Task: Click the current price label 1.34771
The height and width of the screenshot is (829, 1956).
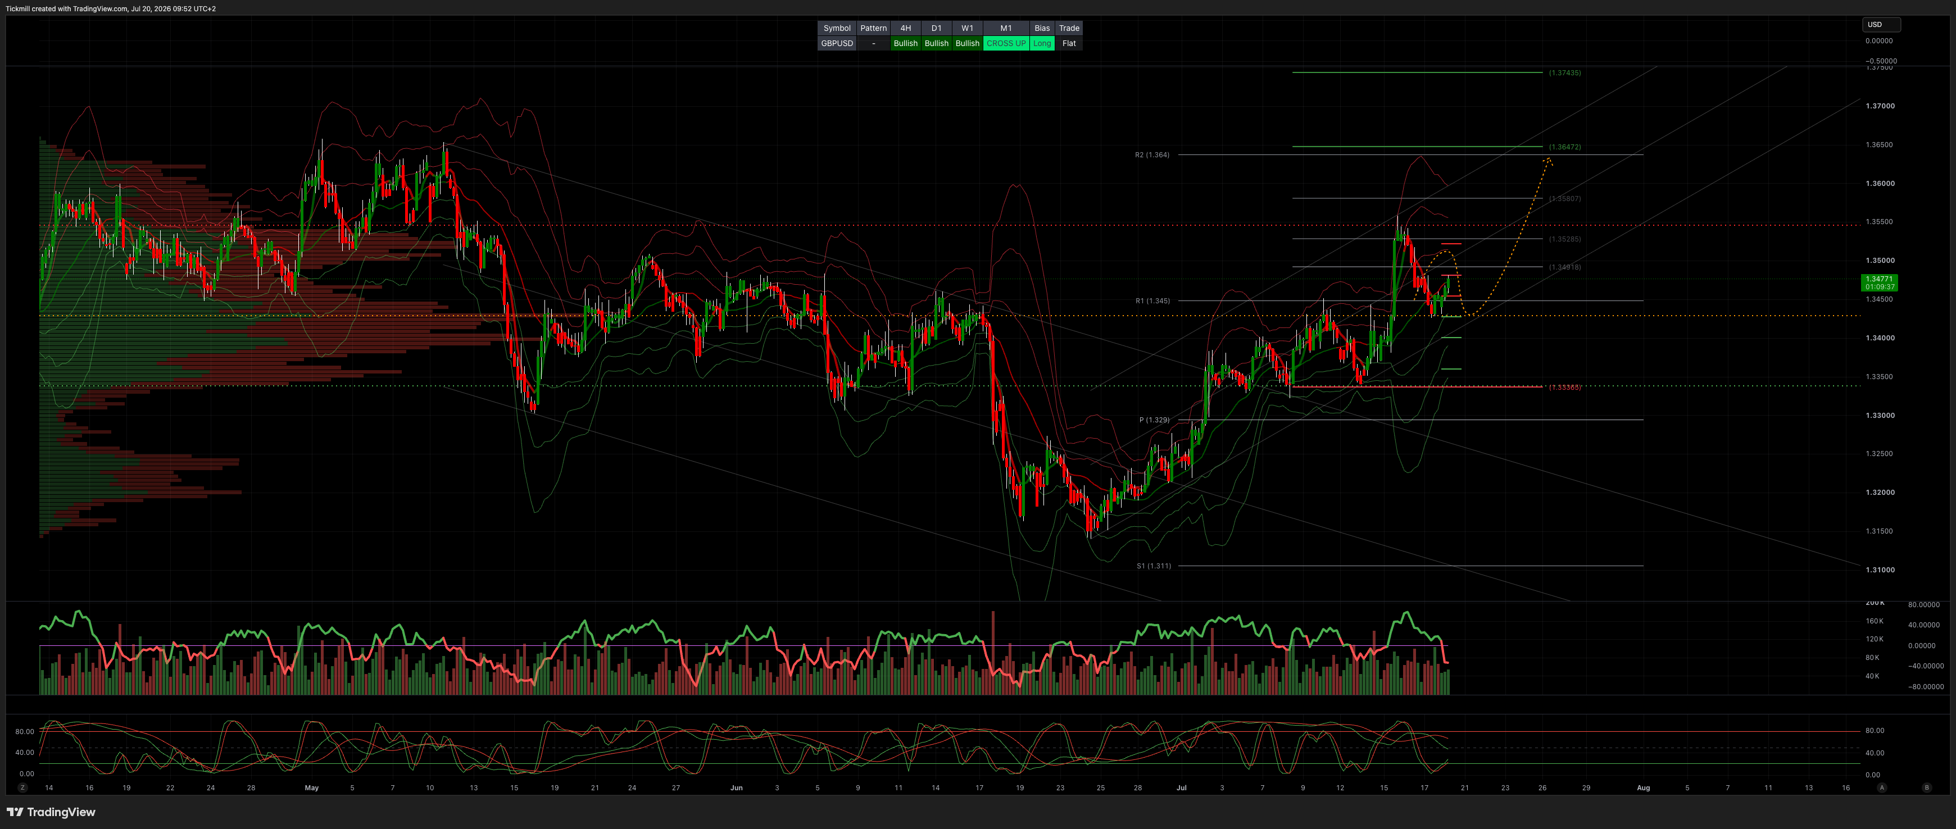Action: [x=1880, y=283]
